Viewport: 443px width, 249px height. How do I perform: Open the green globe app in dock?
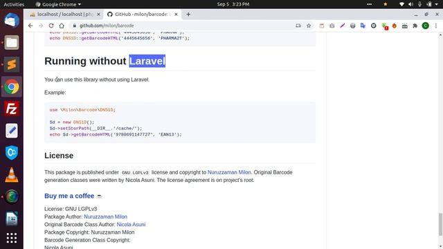(x=12, y=196)
